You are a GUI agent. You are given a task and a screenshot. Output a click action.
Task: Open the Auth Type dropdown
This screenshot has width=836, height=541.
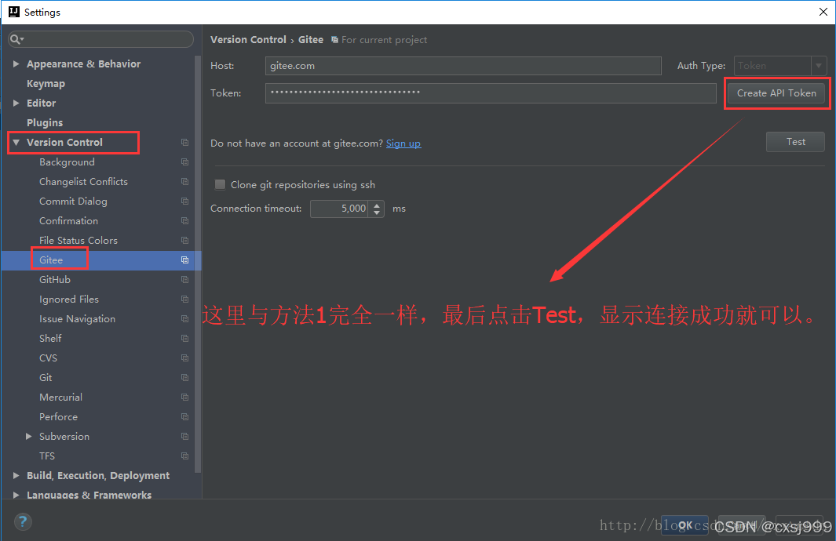click(819, 66)
